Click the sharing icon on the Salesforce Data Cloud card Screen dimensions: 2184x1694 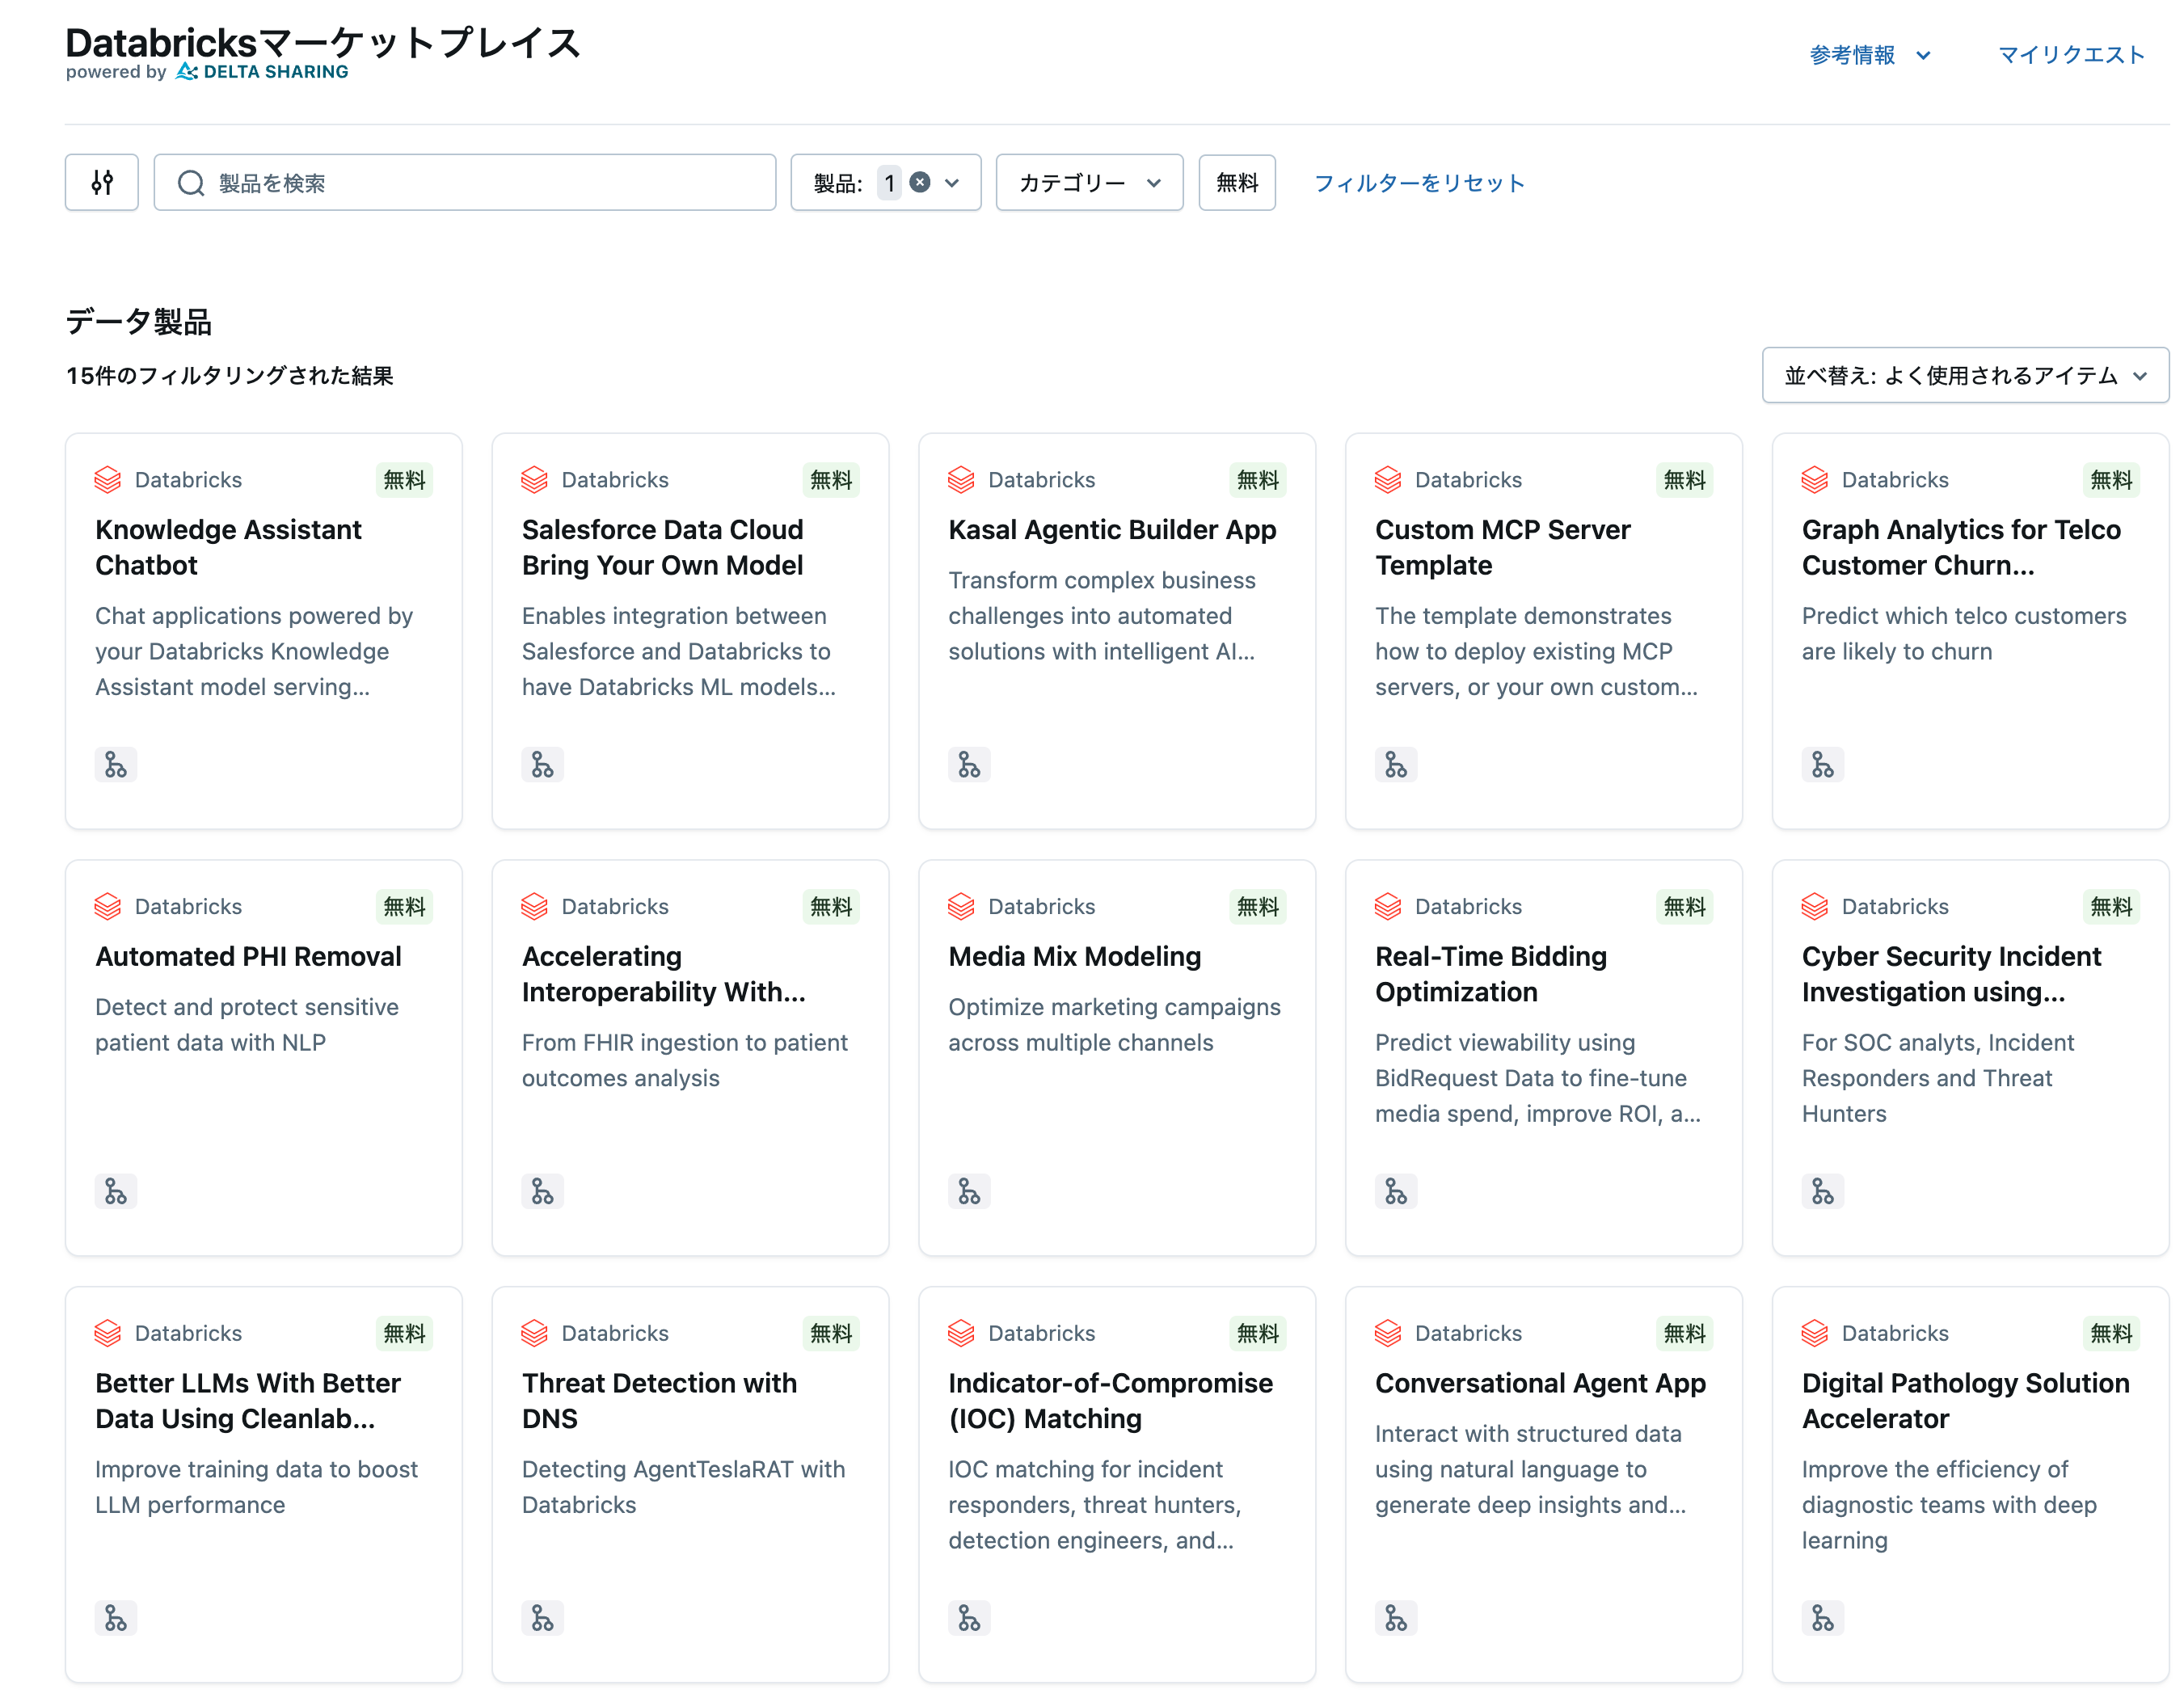coord(542,764)
